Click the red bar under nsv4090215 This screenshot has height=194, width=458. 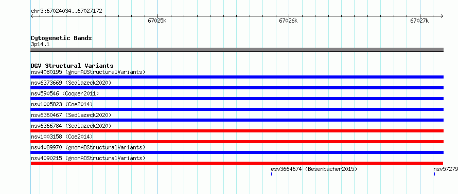click(237, 163)
